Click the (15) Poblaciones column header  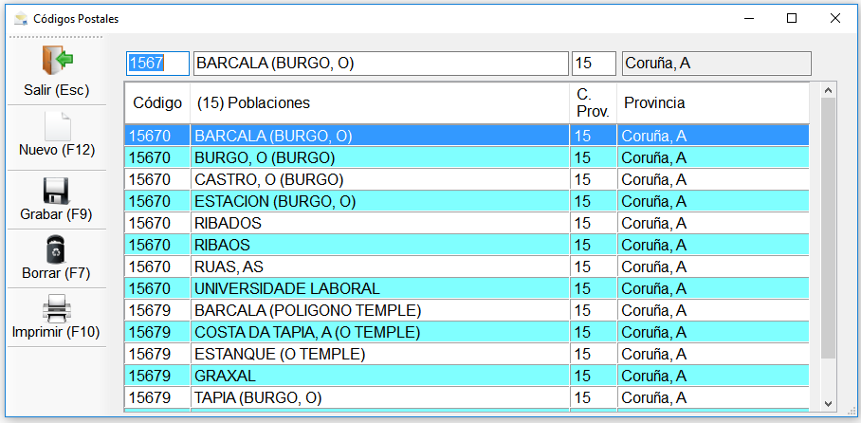click(x=380, y=102)
